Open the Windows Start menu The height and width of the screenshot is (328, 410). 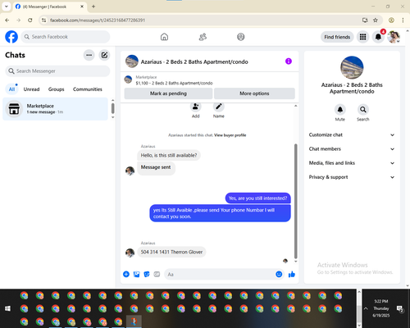[7, 308]
